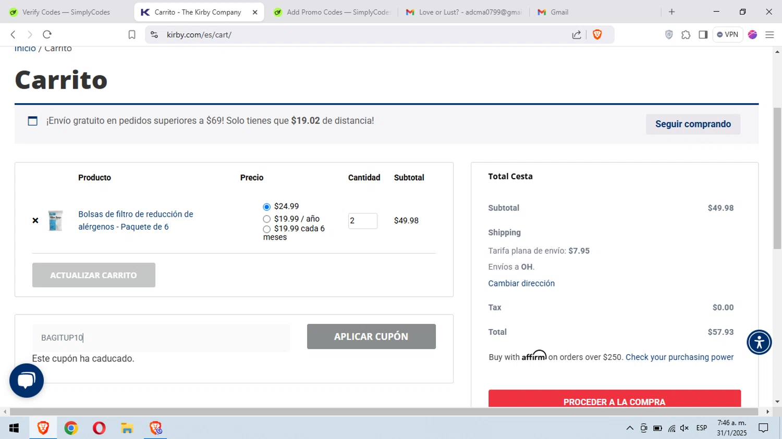Image resolution: width=782 pixels, height=439 pixels.
Task: Open the shield icon next to extensions
Action: pyautogui.click(x=669, y=34)
